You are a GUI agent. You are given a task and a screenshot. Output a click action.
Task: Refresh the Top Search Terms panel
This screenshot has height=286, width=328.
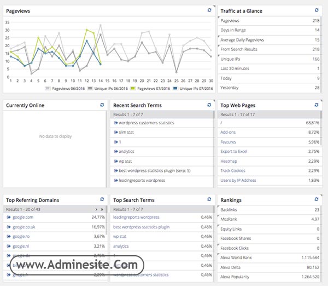pyautogui.click(x=209, y=199)
